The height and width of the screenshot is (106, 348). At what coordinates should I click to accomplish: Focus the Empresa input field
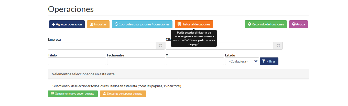[102, 46]
